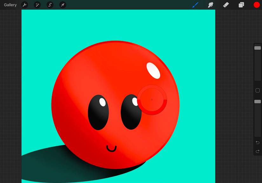This screenshot has width=262, height=183.
Task: Open the red active color swatch
Action: tap(257, 5)
